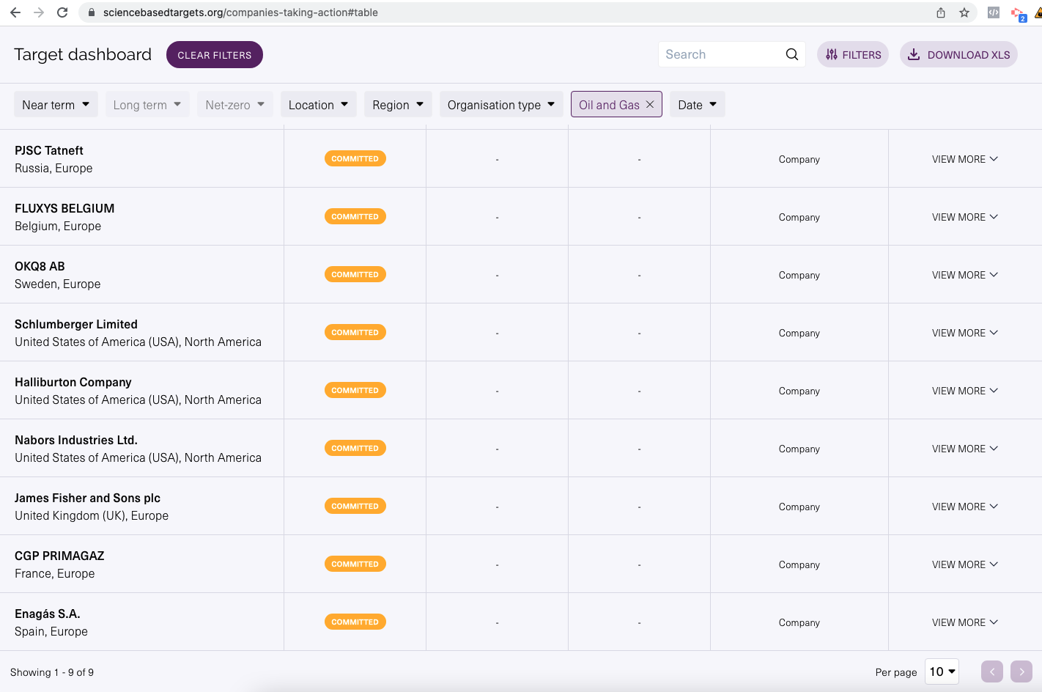Open the FILTERS panel button
Image resolution: width=1042 pixels, height=692 pixels.
pyautogui.click(x=853, y=55)
